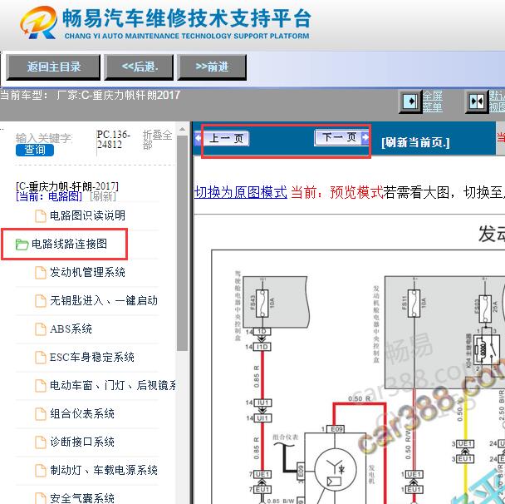505x504 pixels.
Task: Click the 当前:电路图 label link
Action: 49,196
